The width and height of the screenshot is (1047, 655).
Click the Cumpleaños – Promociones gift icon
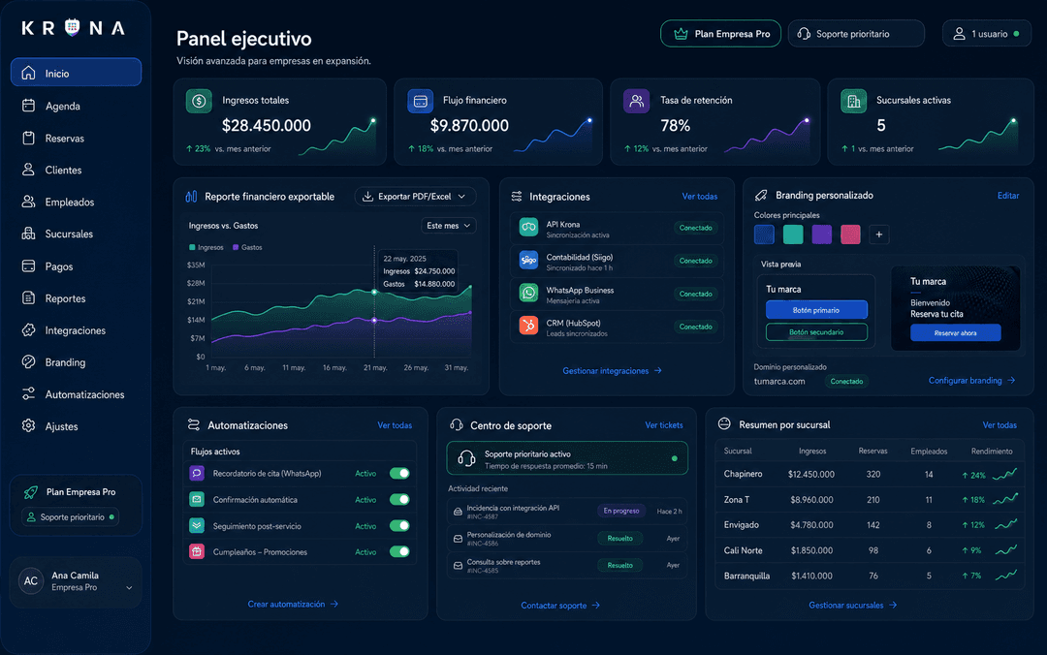coord(197,552)
